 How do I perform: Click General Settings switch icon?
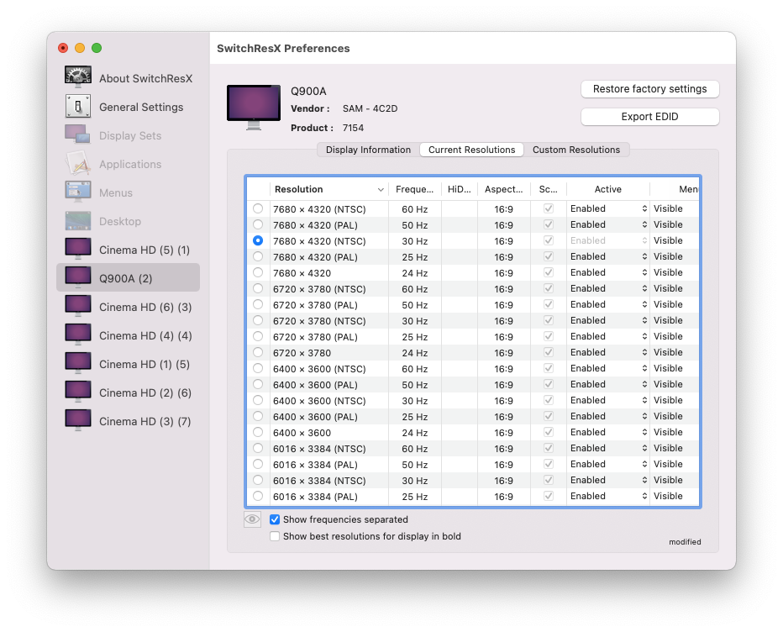pyautogui.click(x=78, y=107)
